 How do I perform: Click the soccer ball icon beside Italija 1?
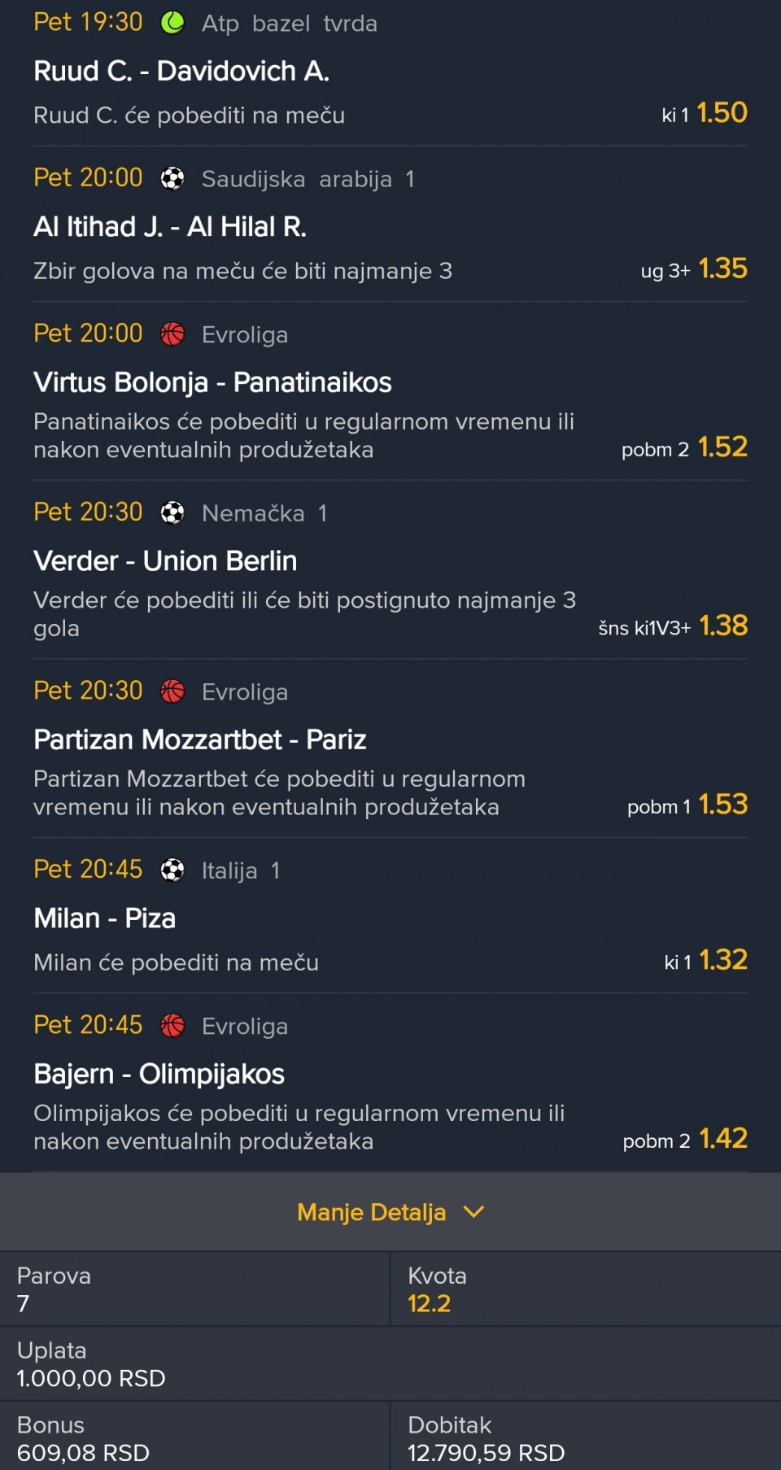click(x=172, y=870)
